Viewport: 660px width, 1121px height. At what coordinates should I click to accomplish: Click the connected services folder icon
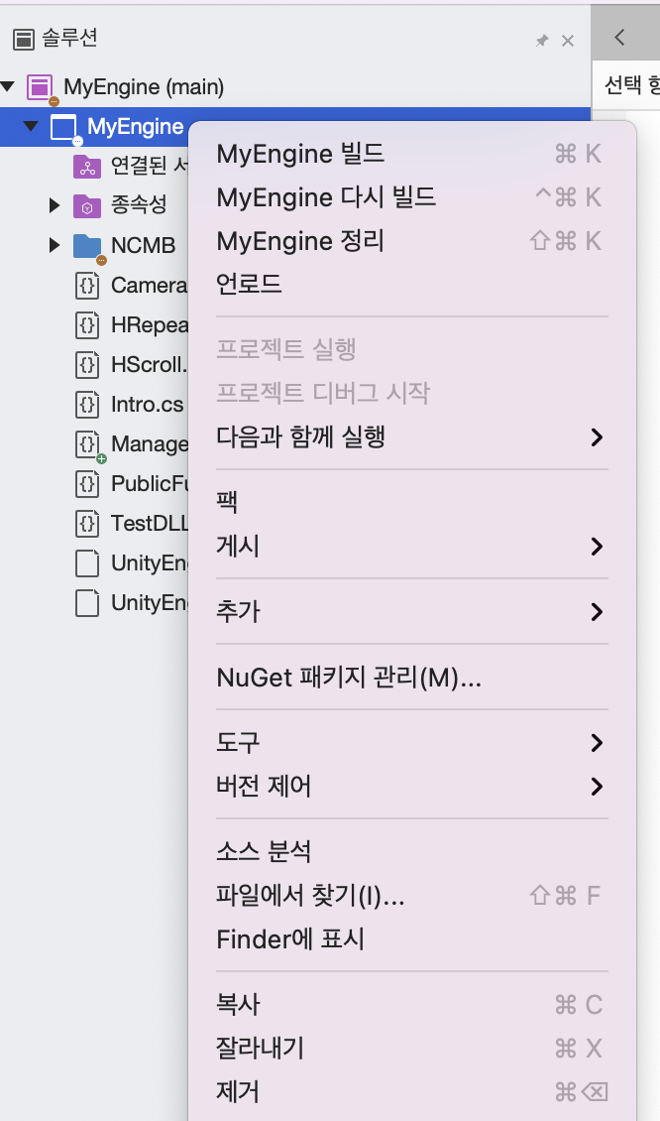point(87,167)
